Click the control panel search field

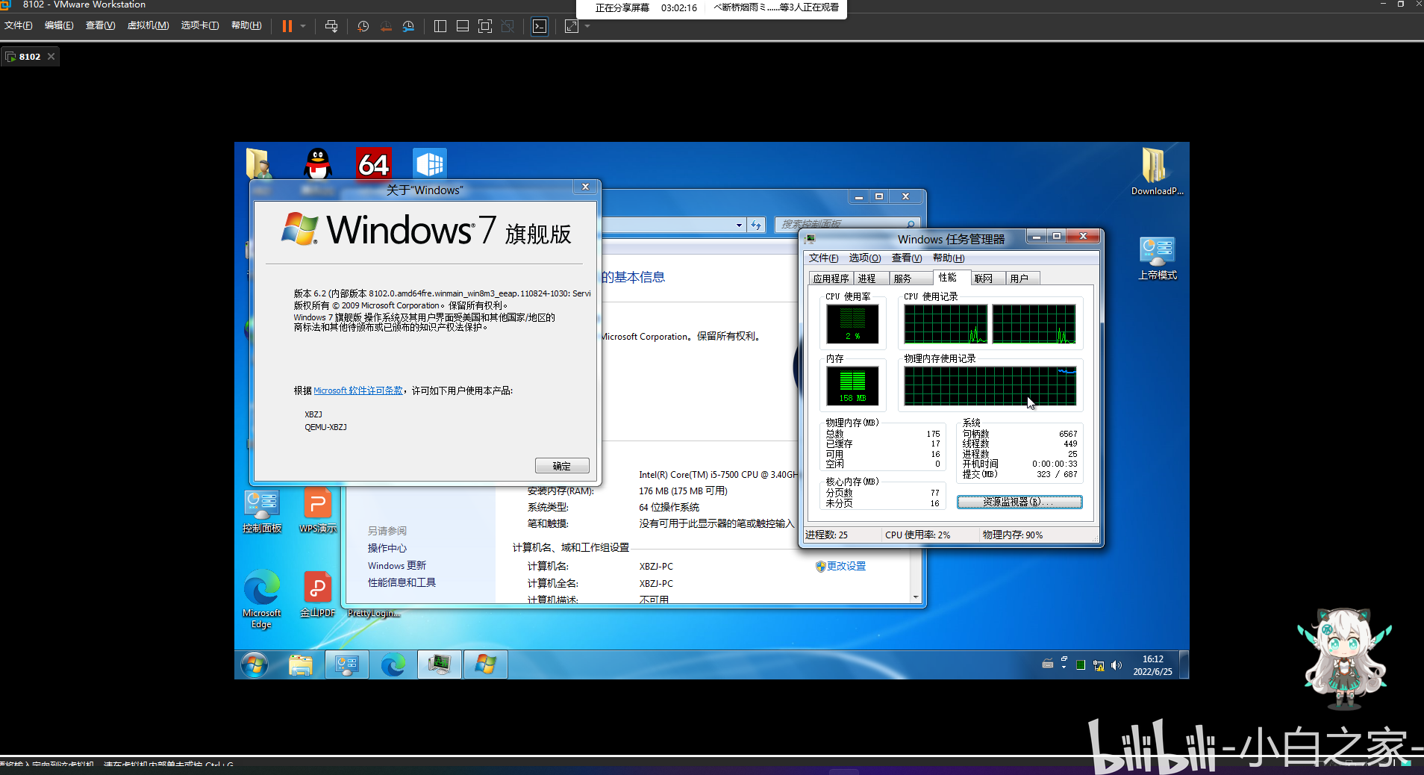pos(846,224)
